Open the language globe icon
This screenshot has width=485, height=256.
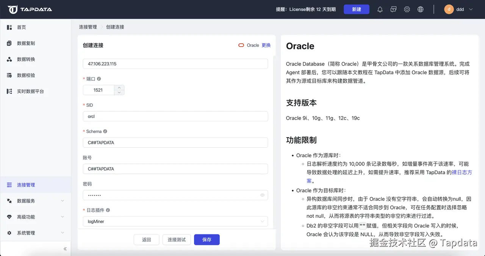click(x=420, y=9)
